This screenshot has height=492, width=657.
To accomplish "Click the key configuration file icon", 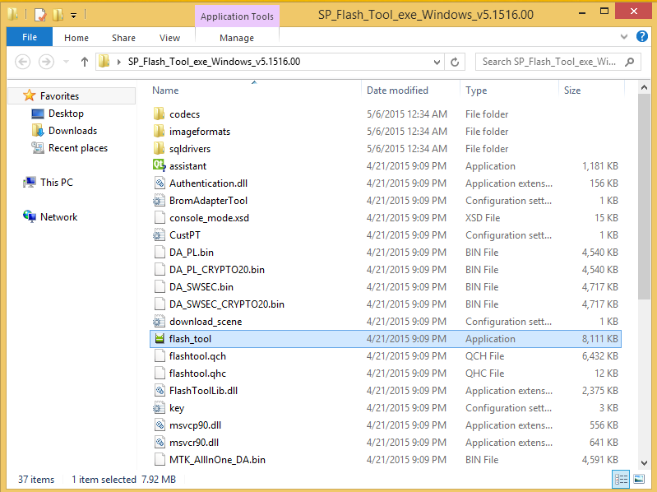I will [159, 408].
